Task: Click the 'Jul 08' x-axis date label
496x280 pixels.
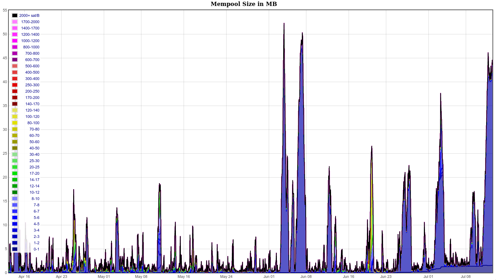Action: click(466, 276)
